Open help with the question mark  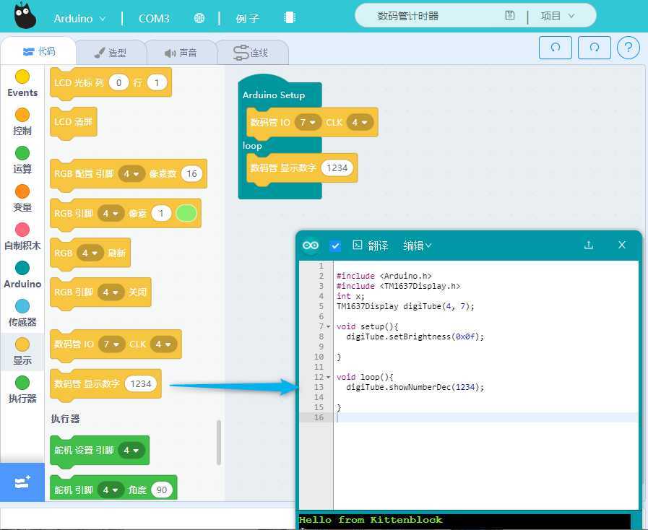[628, 48]
